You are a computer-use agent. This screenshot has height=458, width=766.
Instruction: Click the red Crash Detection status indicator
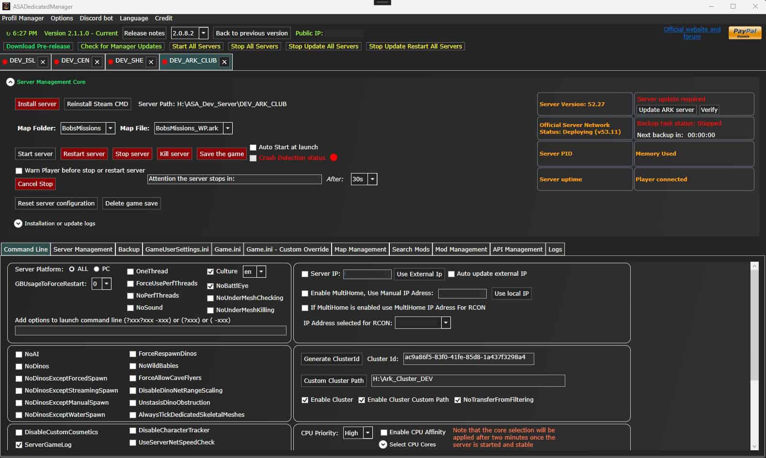click(x=334, y=158)
